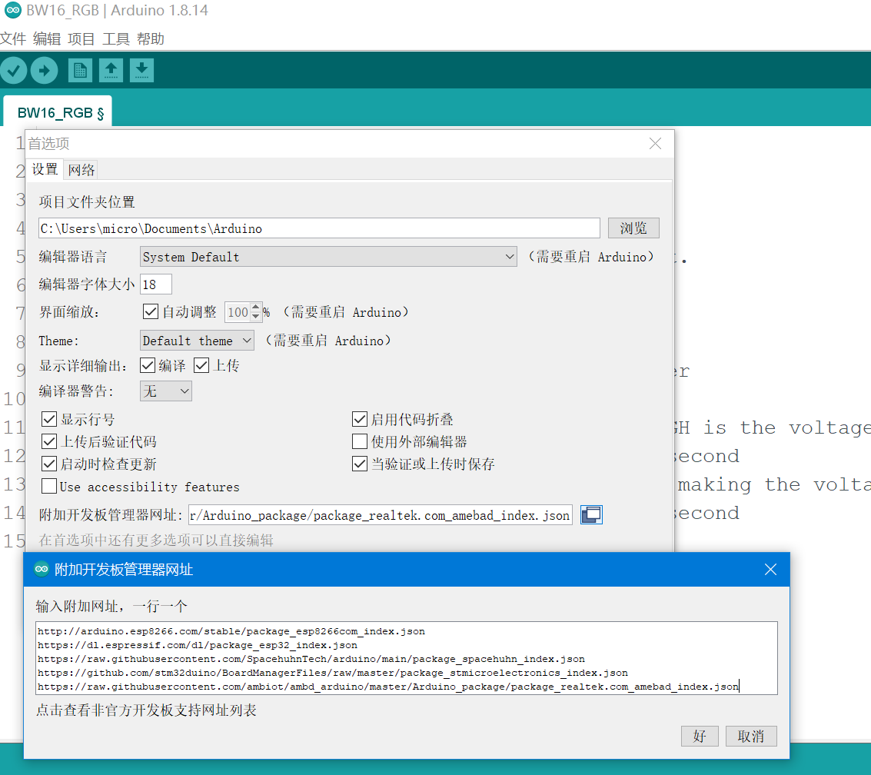Open a new sketch via the New icon
Screen dimensions: 871x775
tap(80, 70)
